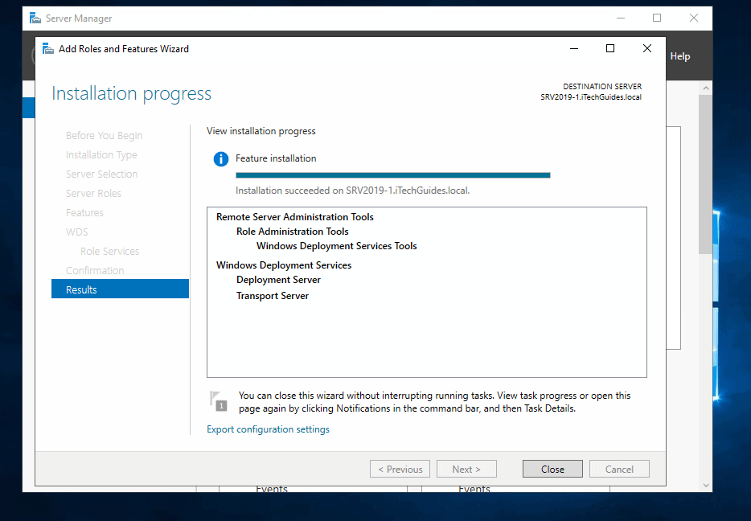This screenshot has height=521, width=751.
Task: Click the Feature installation progress bar
Action: point(392,175)
